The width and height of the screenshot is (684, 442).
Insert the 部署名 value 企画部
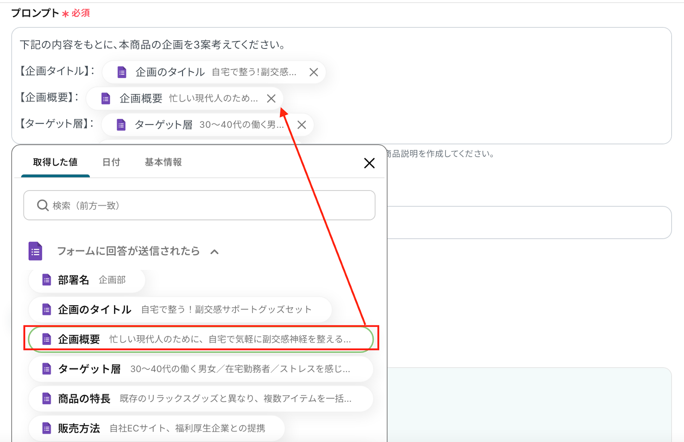87,280
